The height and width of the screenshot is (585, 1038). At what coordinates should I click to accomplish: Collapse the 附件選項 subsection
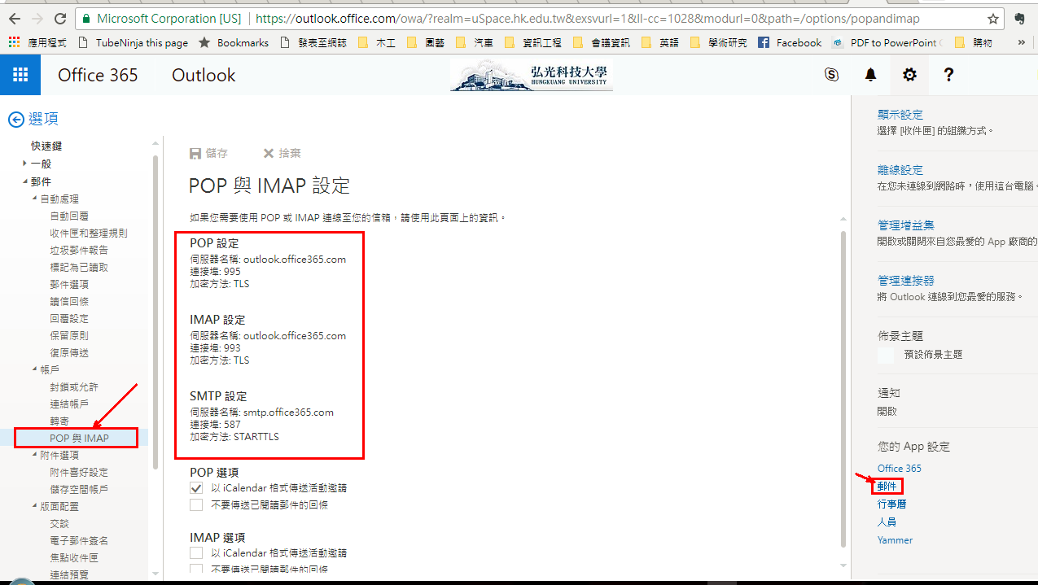click(35, 455)
